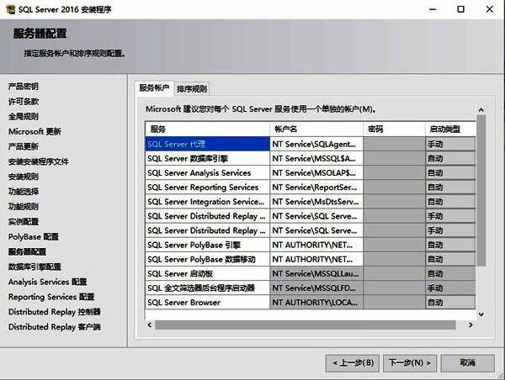Change startup type of SQL Server 数据库引擎
The width and height of the screenshot is (505, 380).
click(449, 158)
